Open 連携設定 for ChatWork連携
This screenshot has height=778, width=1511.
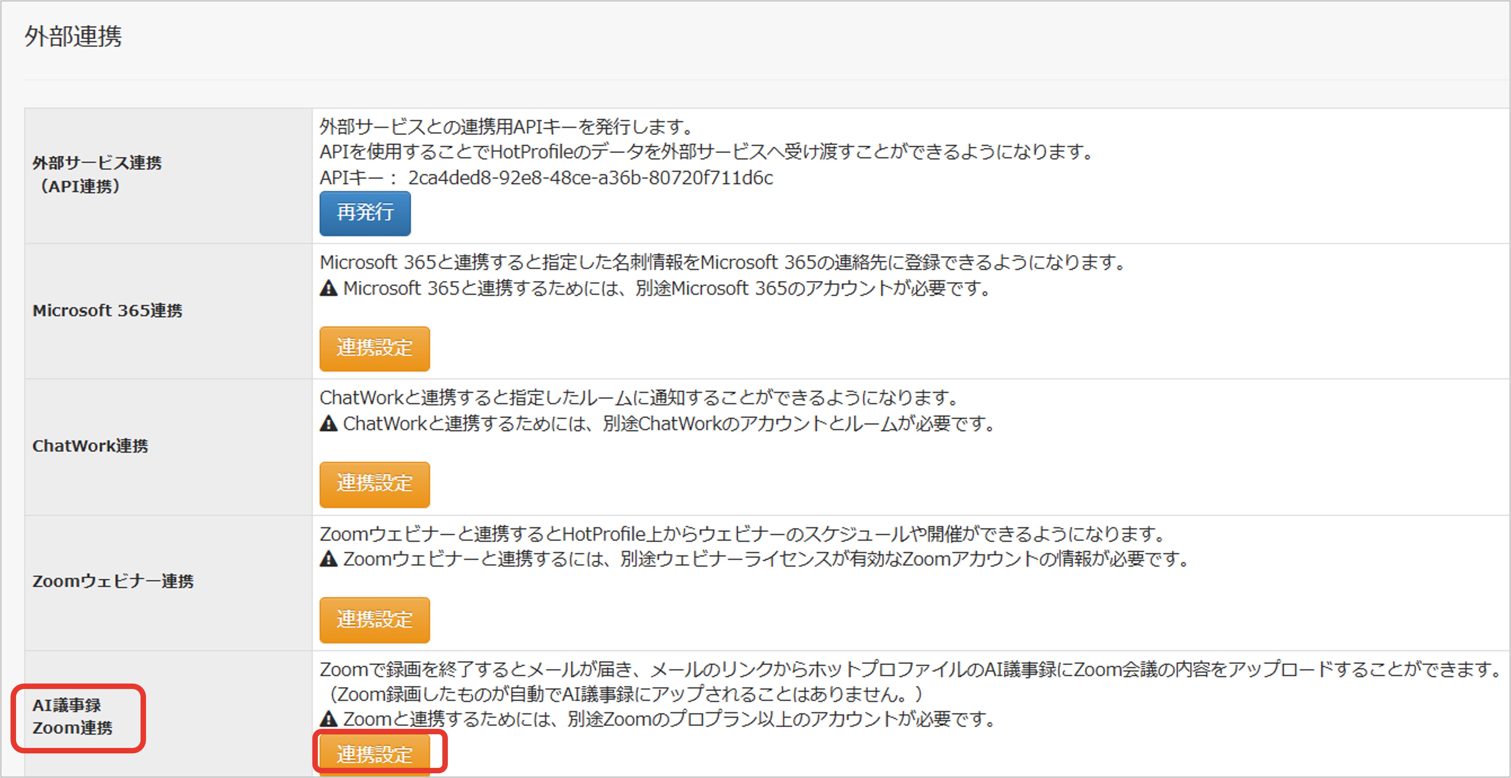tap(374, 484)
